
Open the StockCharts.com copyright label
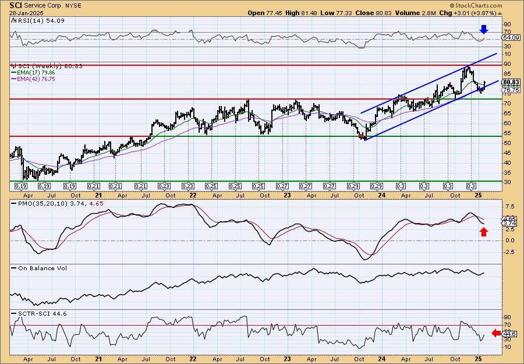coord(476,5)
